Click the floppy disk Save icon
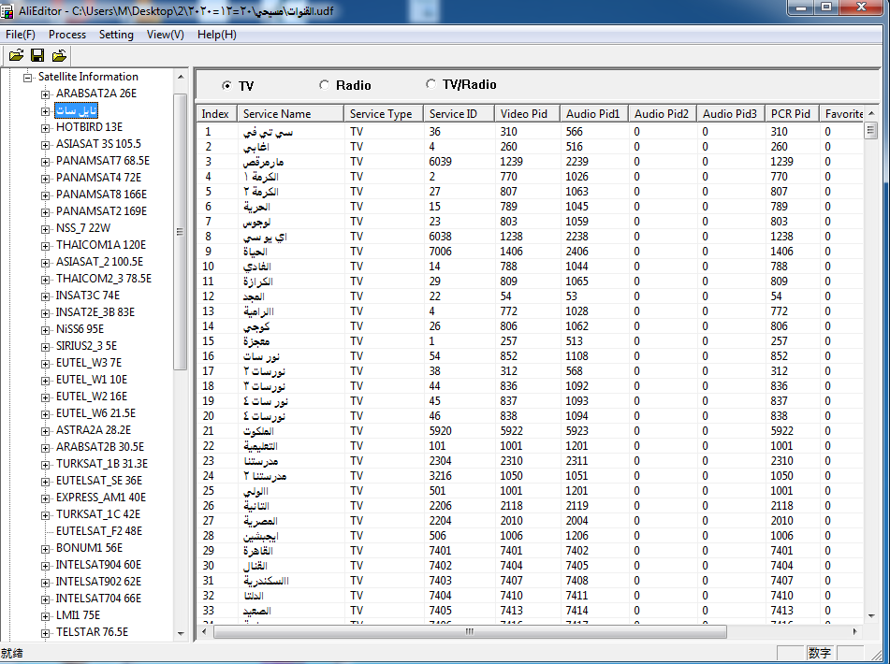 (37, 55)
